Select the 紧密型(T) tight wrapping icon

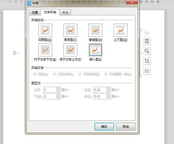(70, 30)
